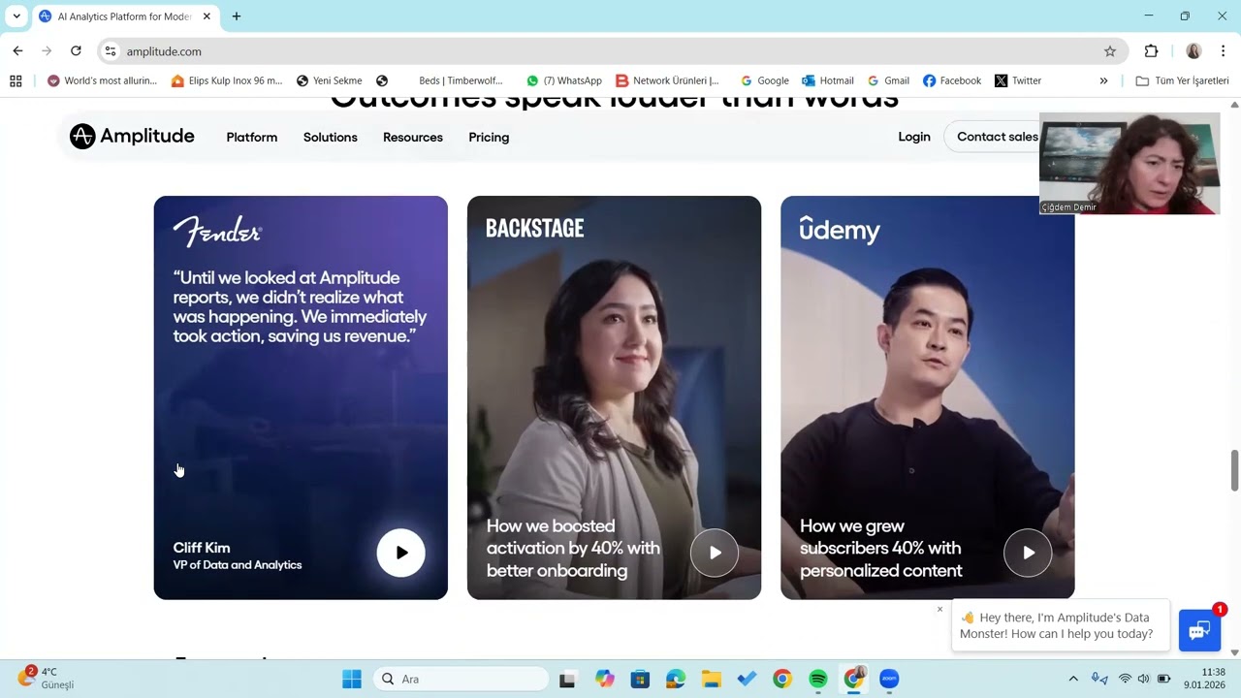Click the Çiğdem Demir webcam overlay
Viewport: 1241px width, 698px height.
[1130, 163]
